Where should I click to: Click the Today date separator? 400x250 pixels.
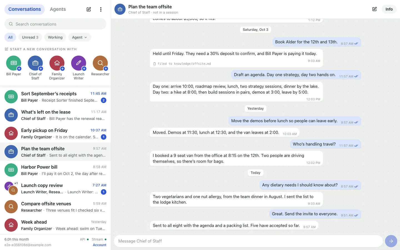point(256,173)
